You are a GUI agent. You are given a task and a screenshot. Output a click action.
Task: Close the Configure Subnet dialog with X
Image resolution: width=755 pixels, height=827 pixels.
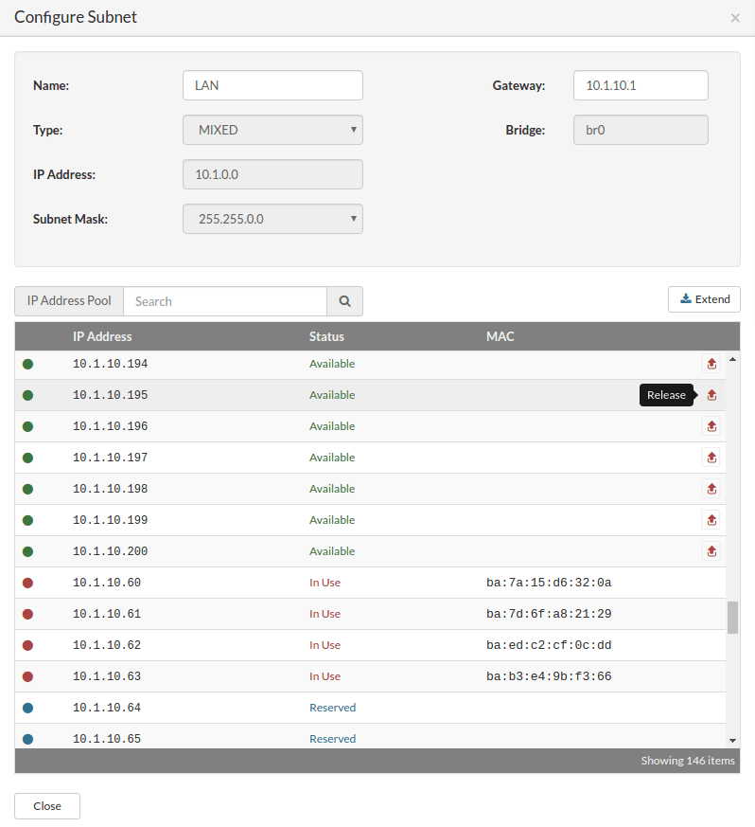(x=735, y=18)
